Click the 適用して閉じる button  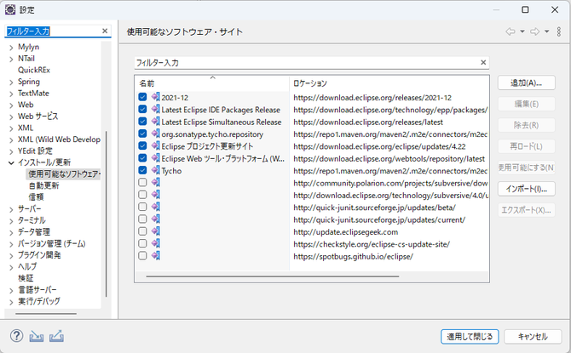click(470, 337)
